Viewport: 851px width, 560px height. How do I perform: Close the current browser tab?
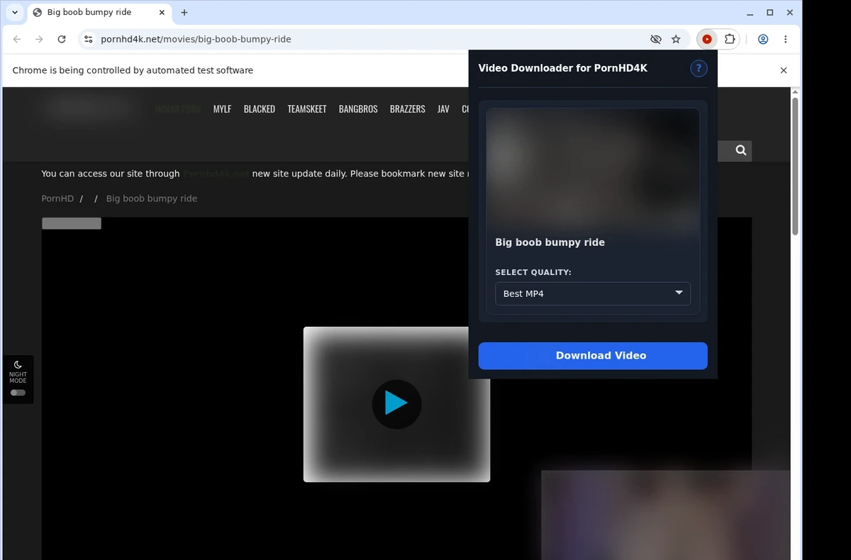pyautogui.click(x=162, y=12)
